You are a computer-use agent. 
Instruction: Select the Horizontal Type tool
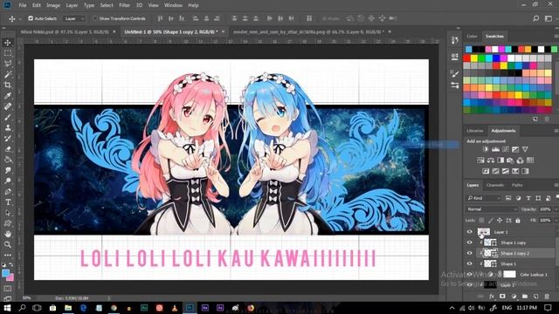(x=8, y=202)
